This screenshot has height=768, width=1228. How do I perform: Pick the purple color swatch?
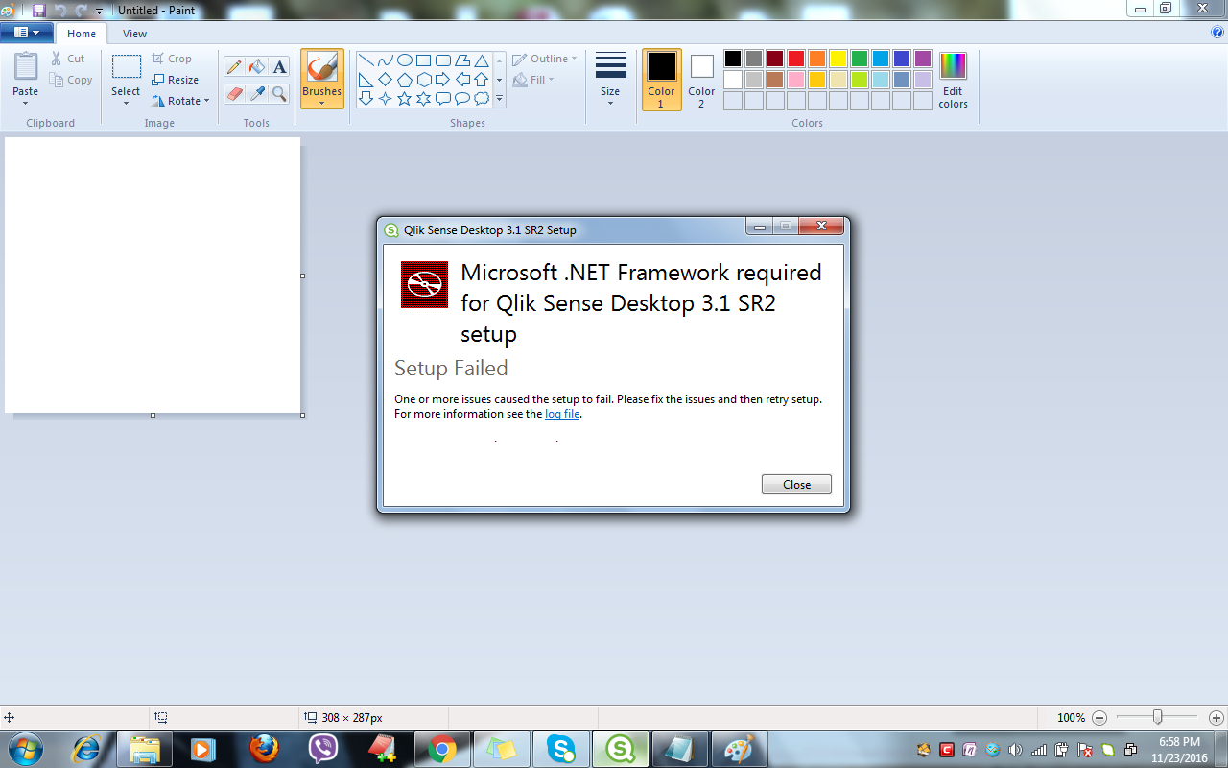pyautogui.click(x=922, y=59)
